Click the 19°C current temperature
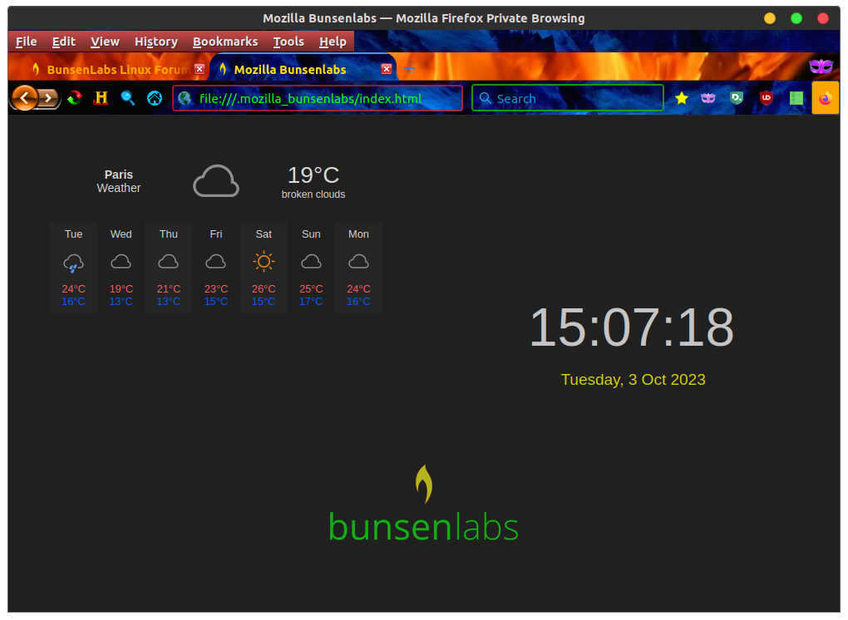The width and height of the screenshot is (848, 620). [x=313, y=175]
